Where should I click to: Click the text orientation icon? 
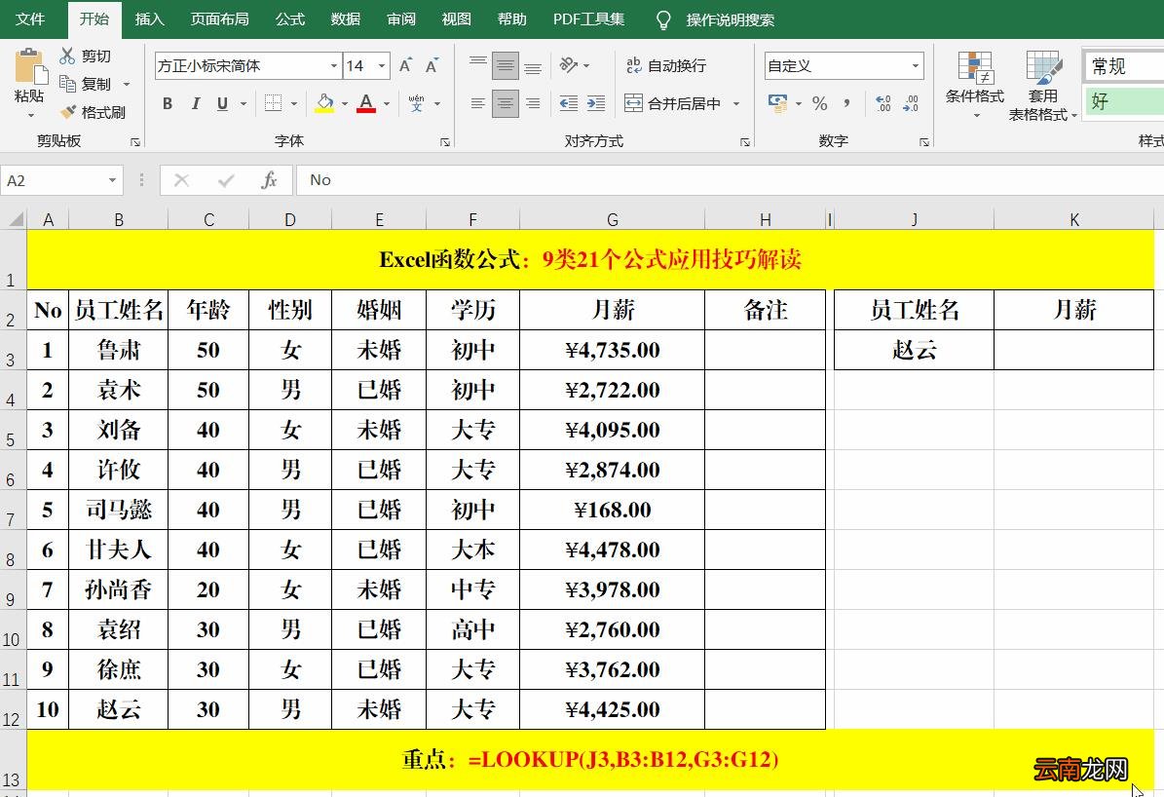coord(569,65)
